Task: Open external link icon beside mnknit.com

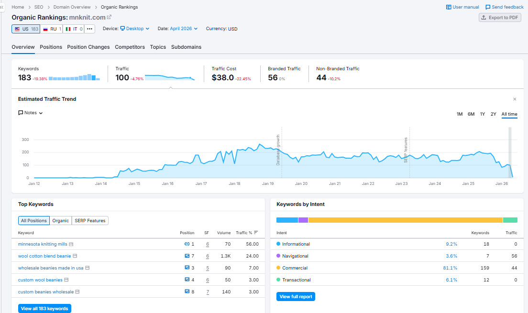Action: pyautogui.click(x=109, y=17)
